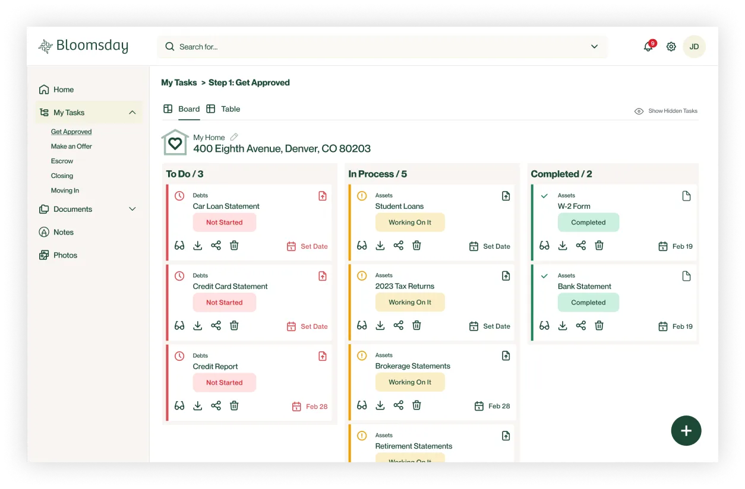
Task: Change Credit Report Not Started status
Action: pyautogui.click(x=225, y=383)
